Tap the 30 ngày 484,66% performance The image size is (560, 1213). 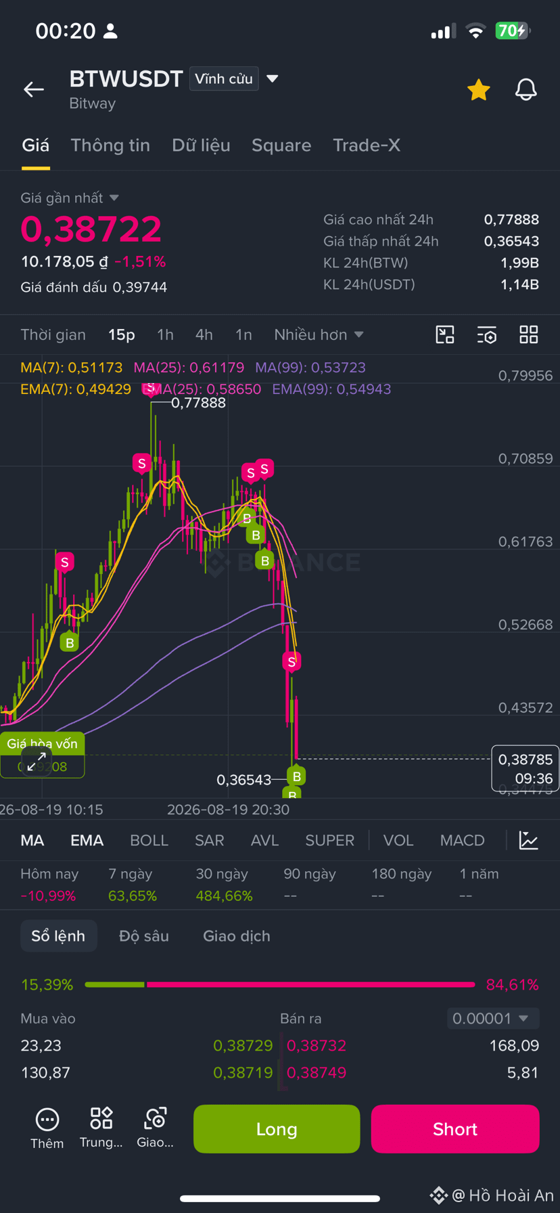point(224,885)
